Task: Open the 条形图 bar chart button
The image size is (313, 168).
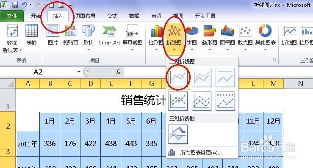Action: 209,37
